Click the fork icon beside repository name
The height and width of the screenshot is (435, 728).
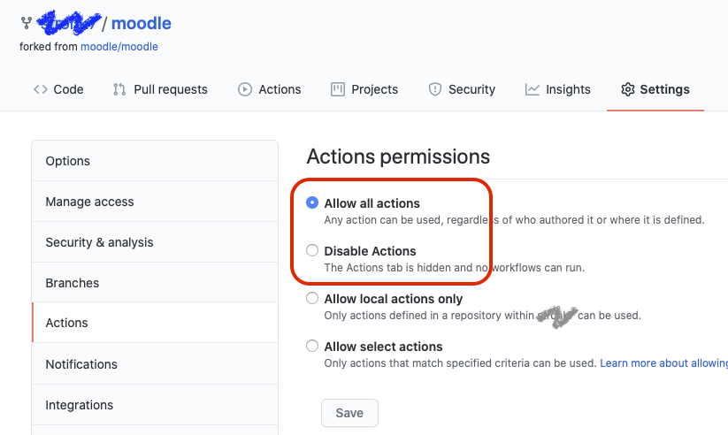coord(25,24)
